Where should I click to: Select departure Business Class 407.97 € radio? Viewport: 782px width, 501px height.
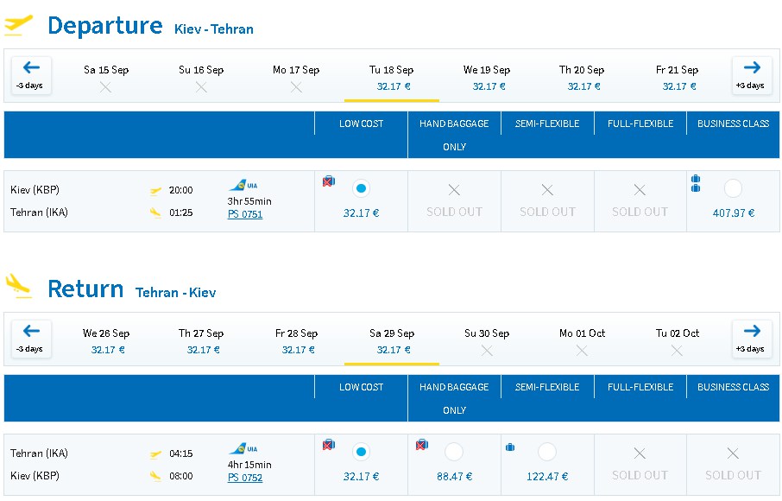[733, 188]
